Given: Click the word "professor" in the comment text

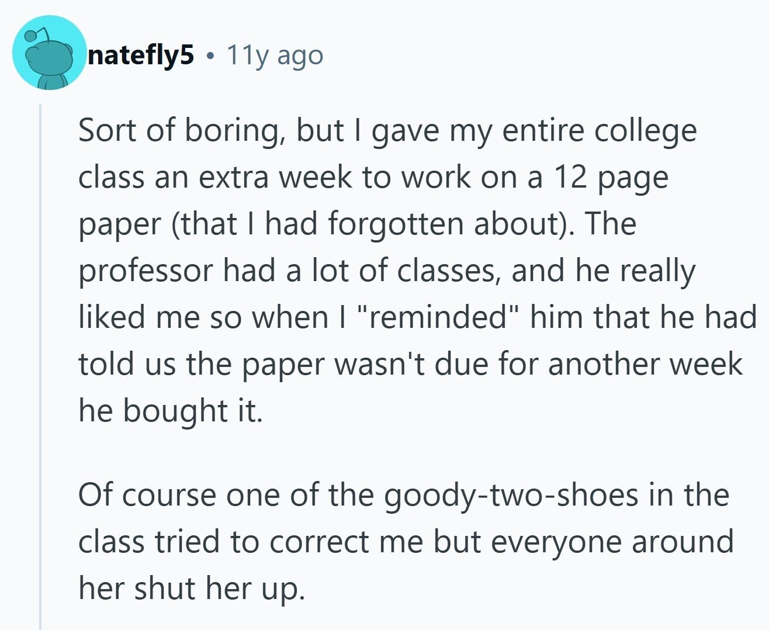Looking at the screenshot, I should tap(146, 271).
